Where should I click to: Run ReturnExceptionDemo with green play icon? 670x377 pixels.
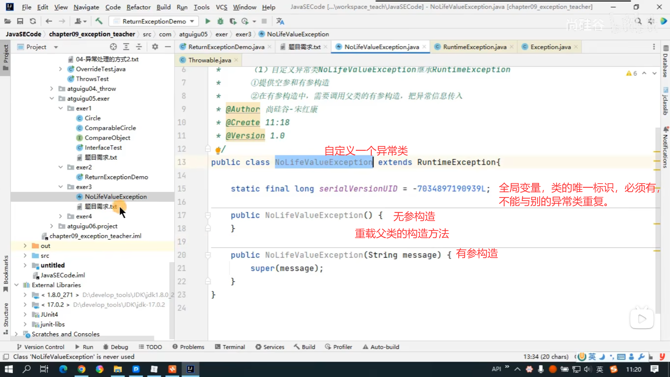tap(208, 21)
